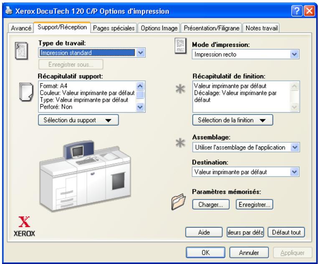Expand the Sélection du support menu
Screen dimensions: 319x264
coord(78,120)
